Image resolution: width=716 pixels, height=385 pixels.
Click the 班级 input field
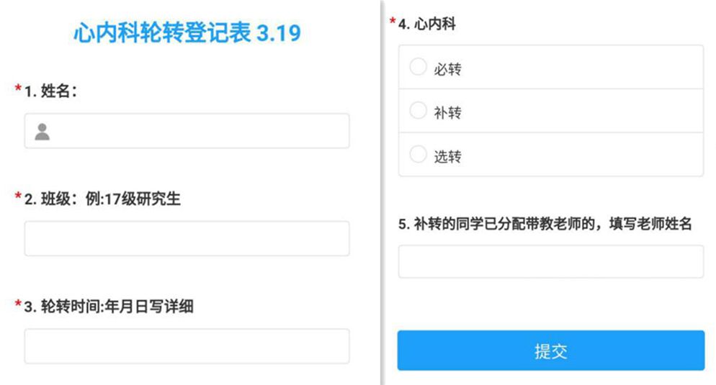click(187, 238)
